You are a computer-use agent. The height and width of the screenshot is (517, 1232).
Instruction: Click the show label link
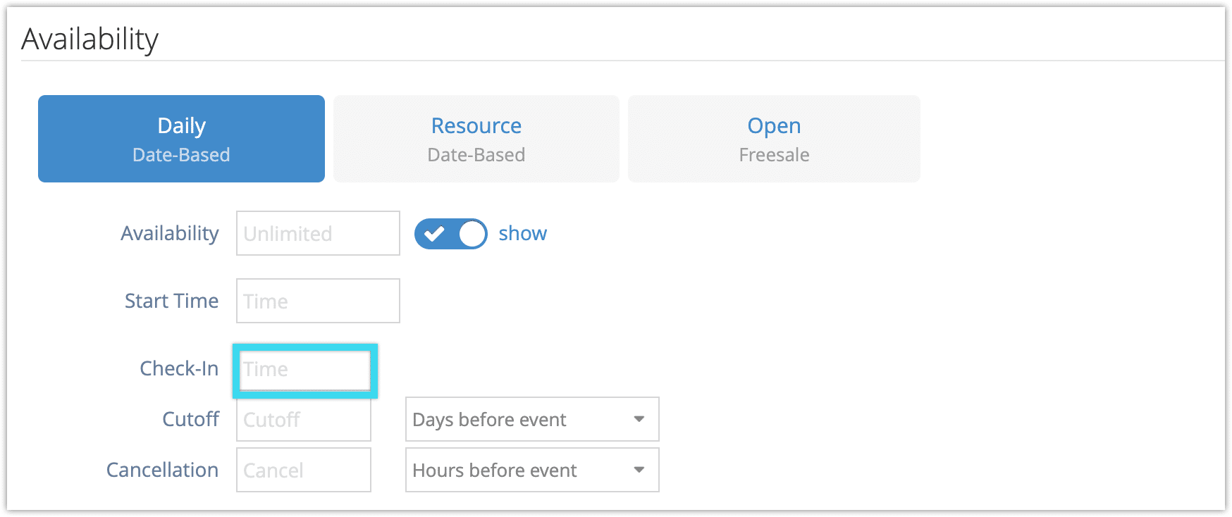point(522,233)
